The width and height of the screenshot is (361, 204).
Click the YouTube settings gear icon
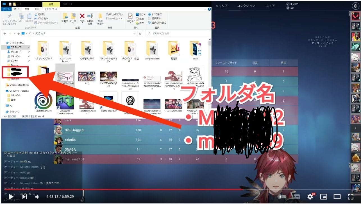point(310,197)
